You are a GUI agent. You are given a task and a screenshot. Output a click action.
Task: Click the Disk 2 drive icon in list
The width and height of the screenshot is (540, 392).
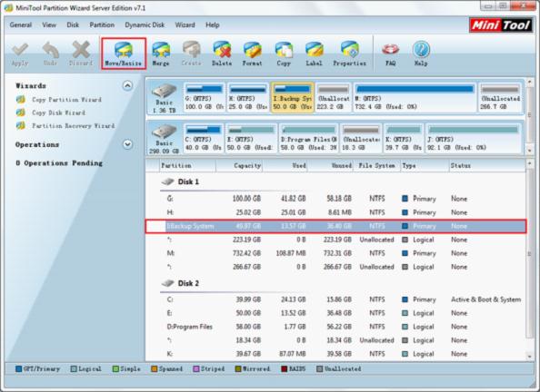167,283
